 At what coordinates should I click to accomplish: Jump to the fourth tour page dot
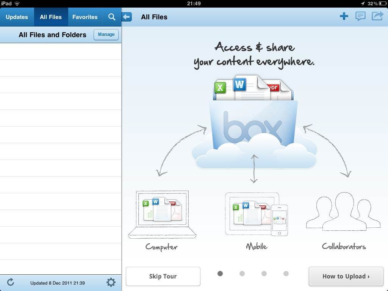(x=286, y=274)
